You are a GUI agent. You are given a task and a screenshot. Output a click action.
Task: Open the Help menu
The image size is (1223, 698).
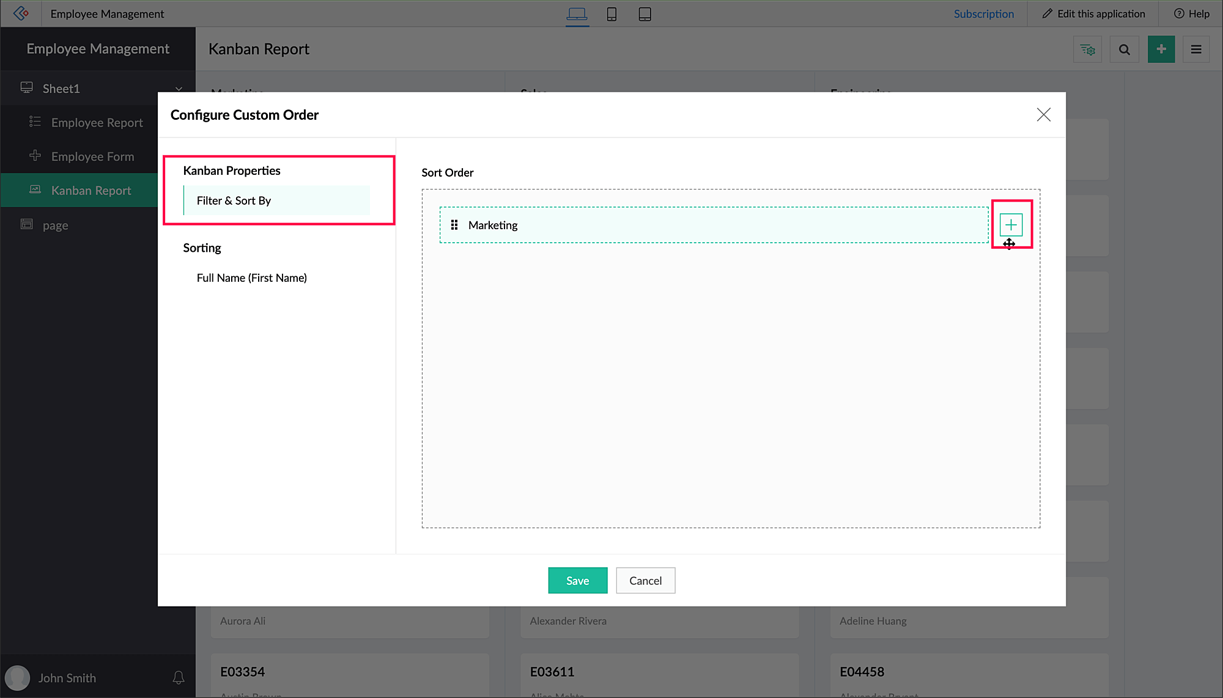coord(1191,13)
